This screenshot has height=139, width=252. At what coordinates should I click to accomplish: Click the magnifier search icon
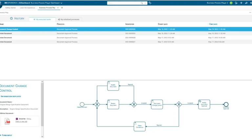point(142,3)
